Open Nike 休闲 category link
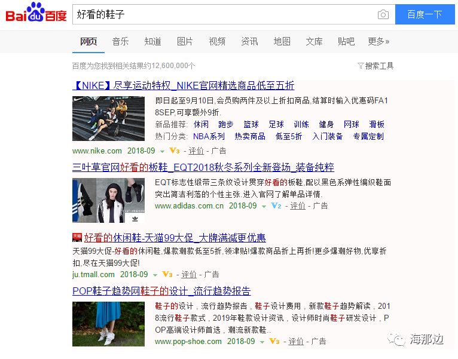Image resolution: width=458 pixels, height=359 pixels. pyautogui.click(x=201, y=124)
